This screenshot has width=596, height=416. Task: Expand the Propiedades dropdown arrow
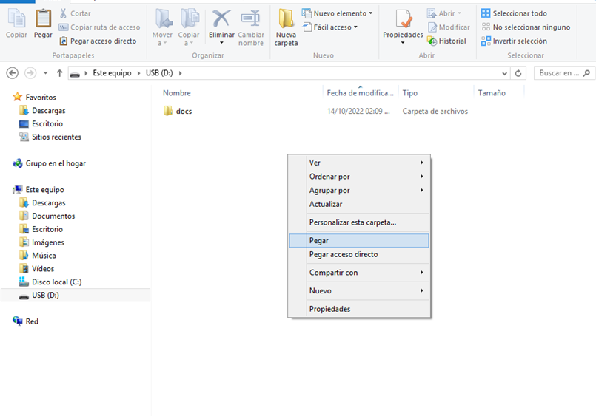click(403, 43)
